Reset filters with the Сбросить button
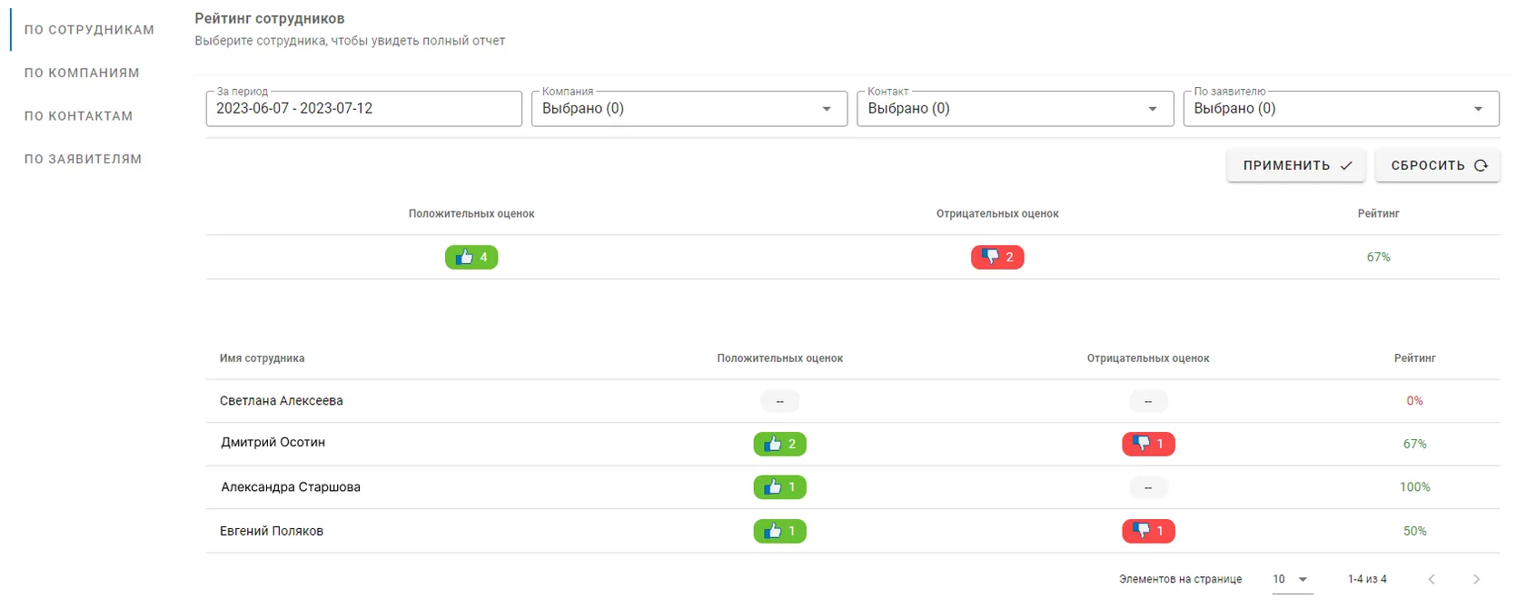 click(1438, 165)
